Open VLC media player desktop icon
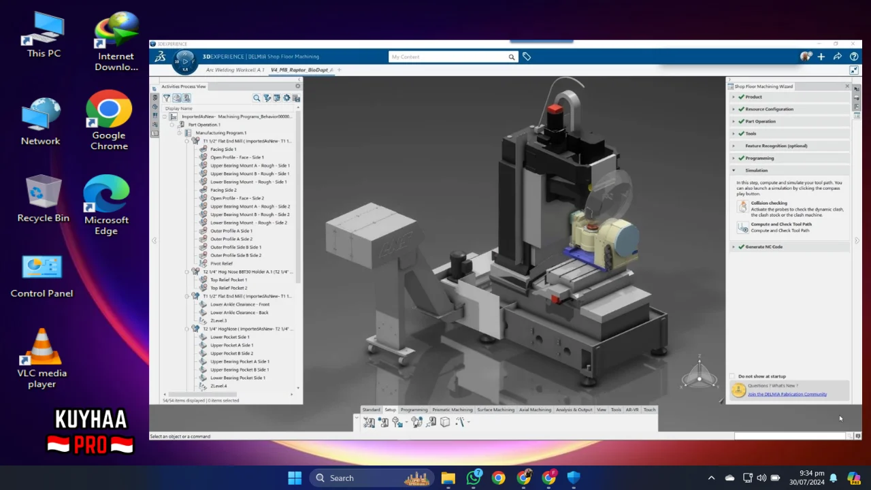Image resolution: width=871 pixels, height=490 pixels. tap(42, 359)
